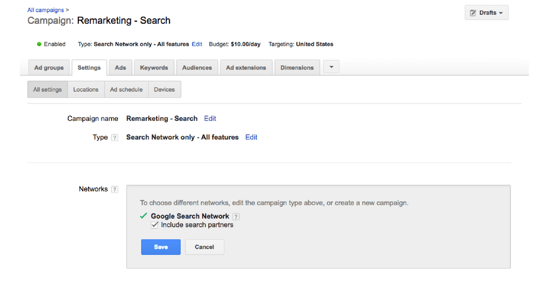The width and height of the screenshot is (540, 282).
Task: Click the help icon next to Type
Action: point(114,137)
